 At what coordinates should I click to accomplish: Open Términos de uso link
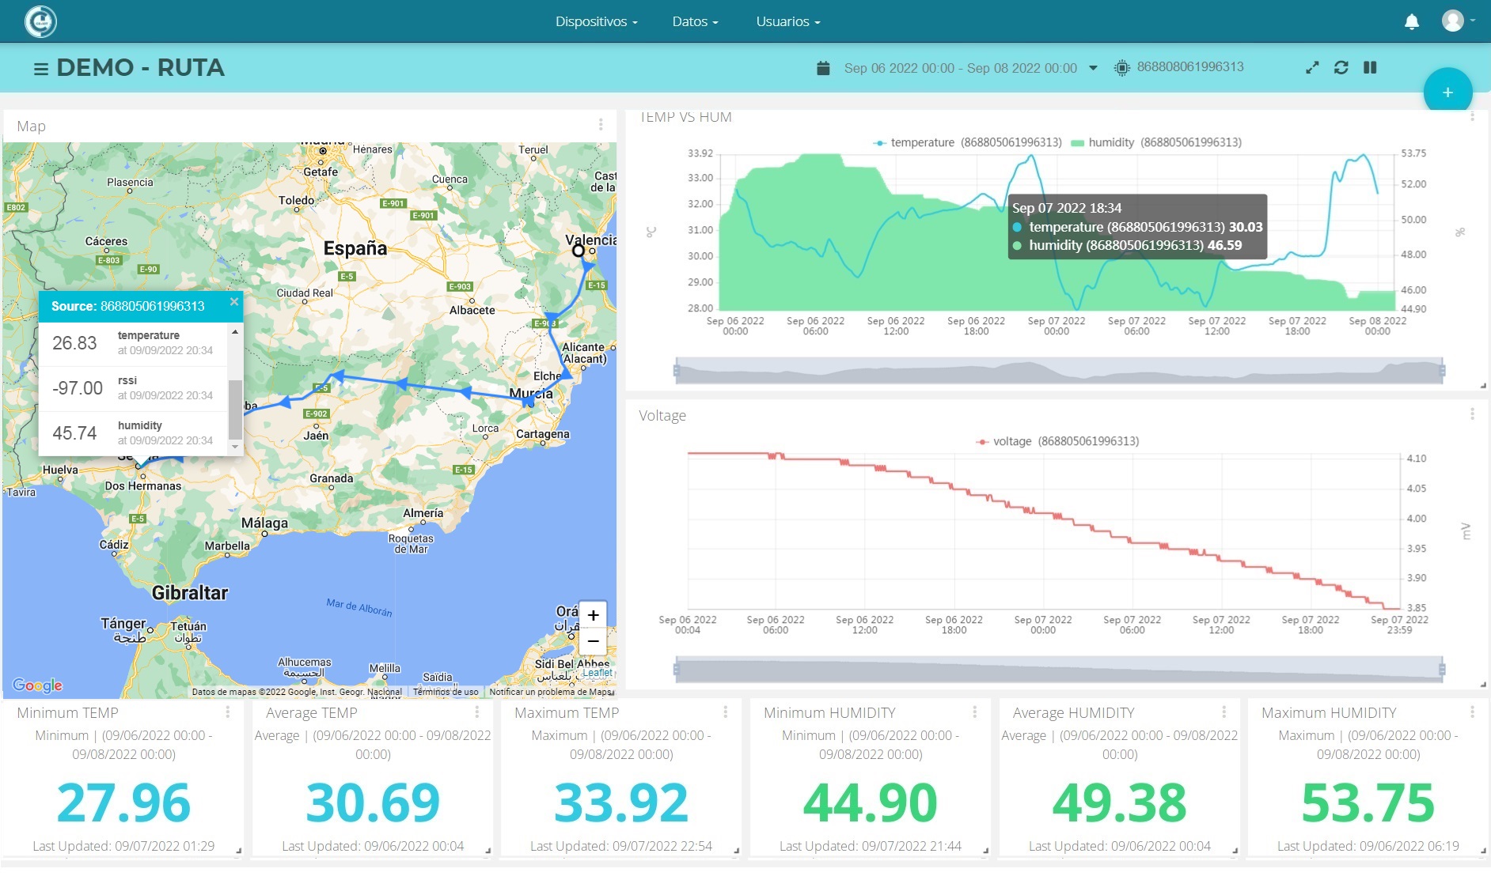point(446,692)
